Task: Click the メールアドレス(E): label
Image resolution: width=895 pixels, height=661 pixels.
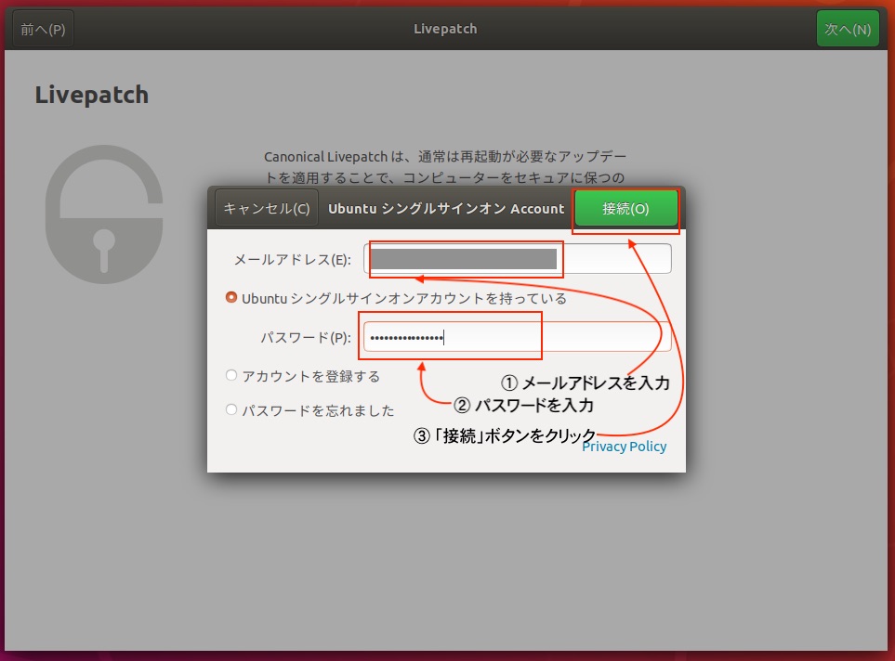Action: (292, 260)
